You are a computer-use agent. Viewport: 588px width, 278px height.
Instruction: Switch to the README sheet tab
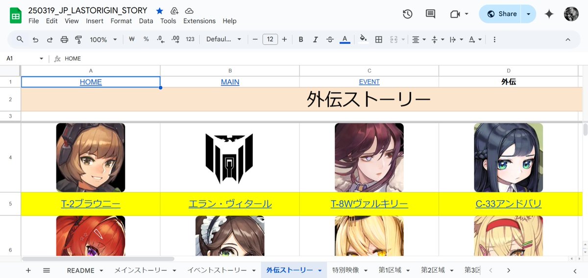click(x=85, y=270)
